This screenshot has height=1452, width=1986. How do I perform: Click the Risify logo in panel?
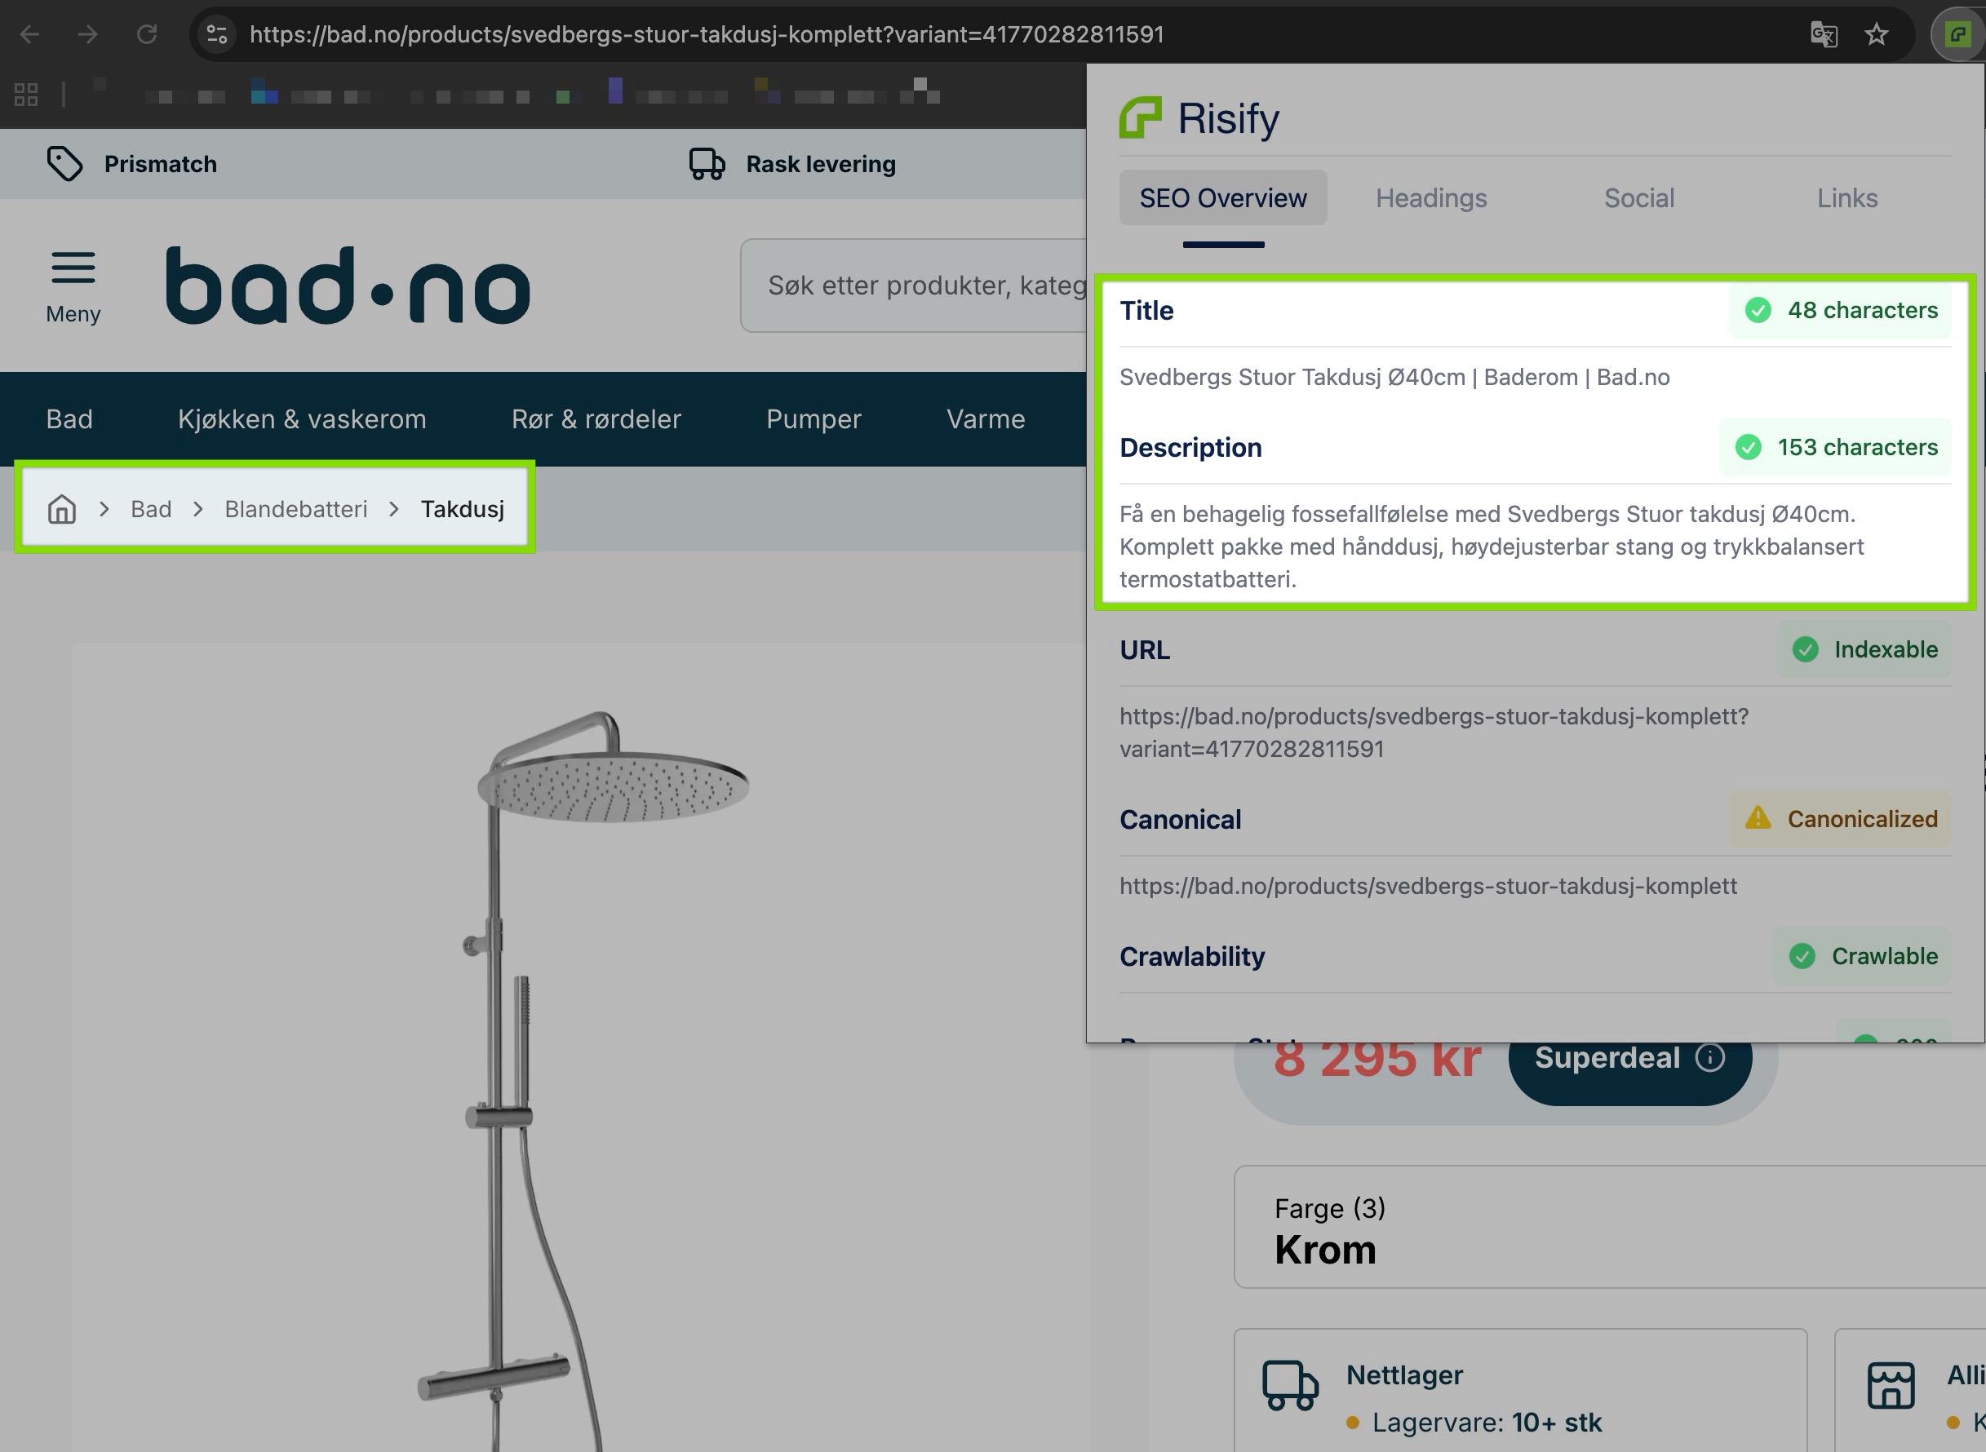1199,117
